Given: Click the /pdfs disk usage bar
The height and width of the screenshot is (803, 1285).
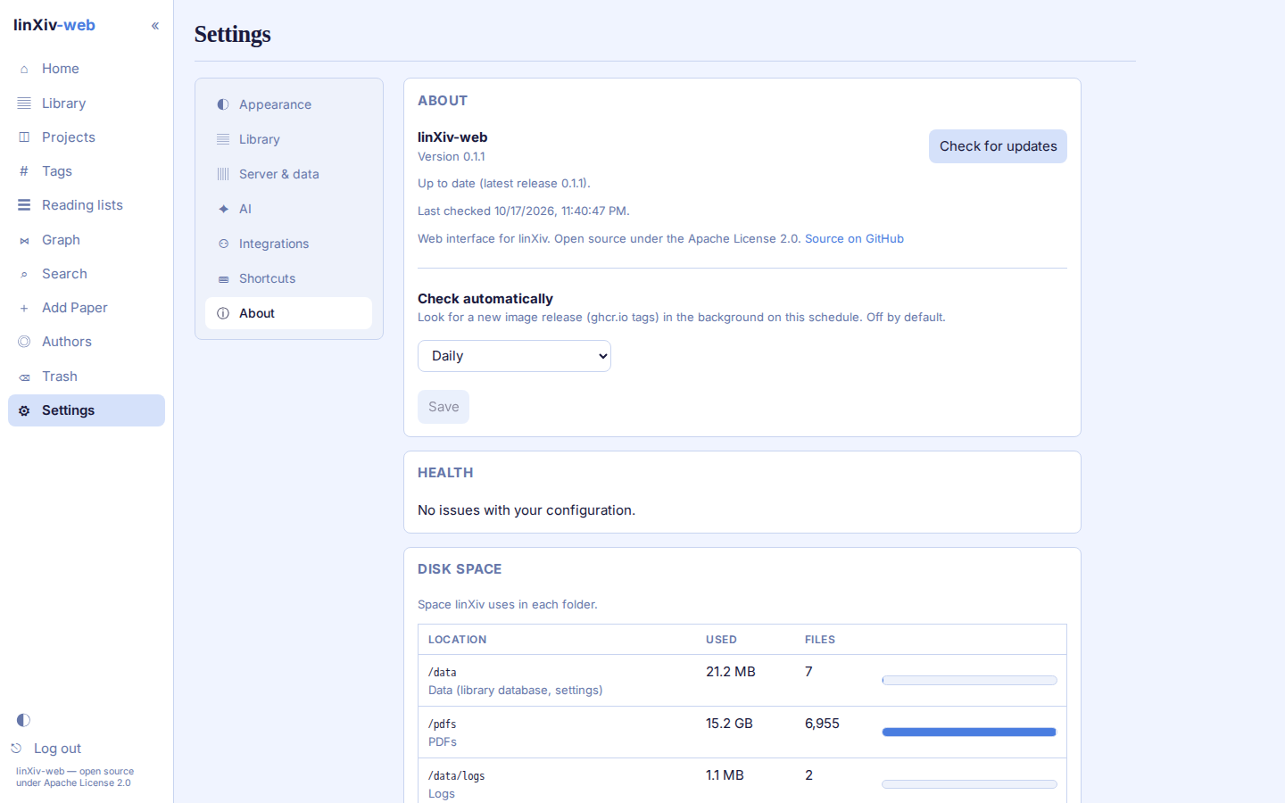Looking at the screenshot, I should (969, 733).
